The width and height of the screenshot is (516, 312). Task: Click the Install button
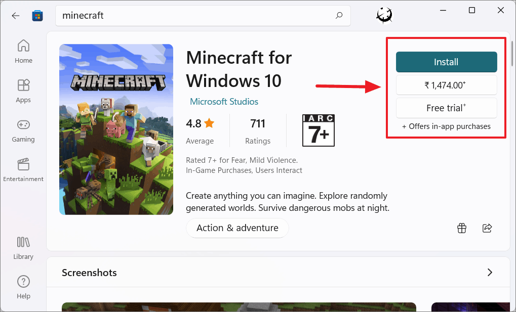[x=446, y=62]
